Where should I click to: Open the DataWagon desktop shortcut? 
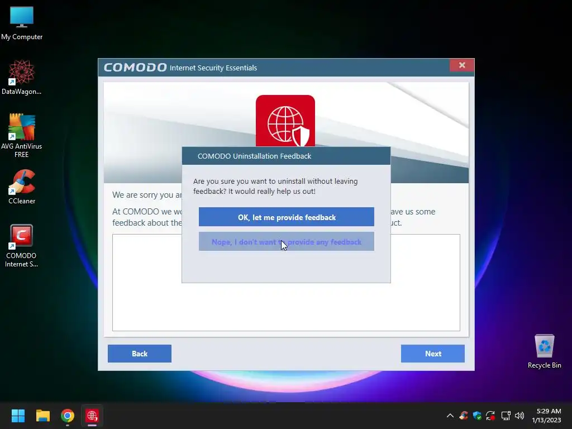(22, 77)
